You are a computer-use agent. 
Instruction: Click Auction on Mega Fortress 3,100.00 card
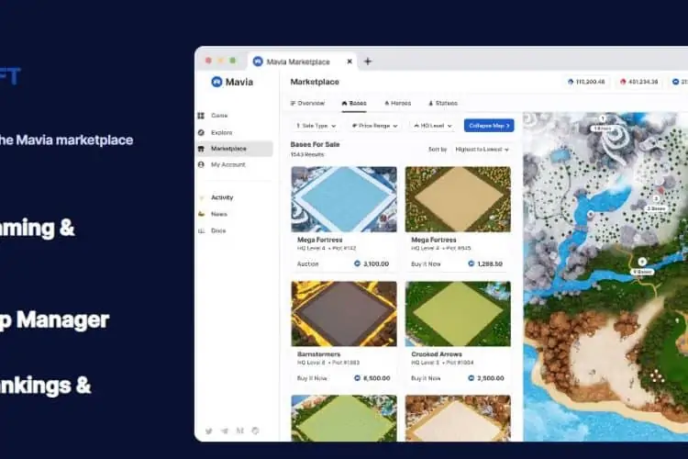(307, 264)
